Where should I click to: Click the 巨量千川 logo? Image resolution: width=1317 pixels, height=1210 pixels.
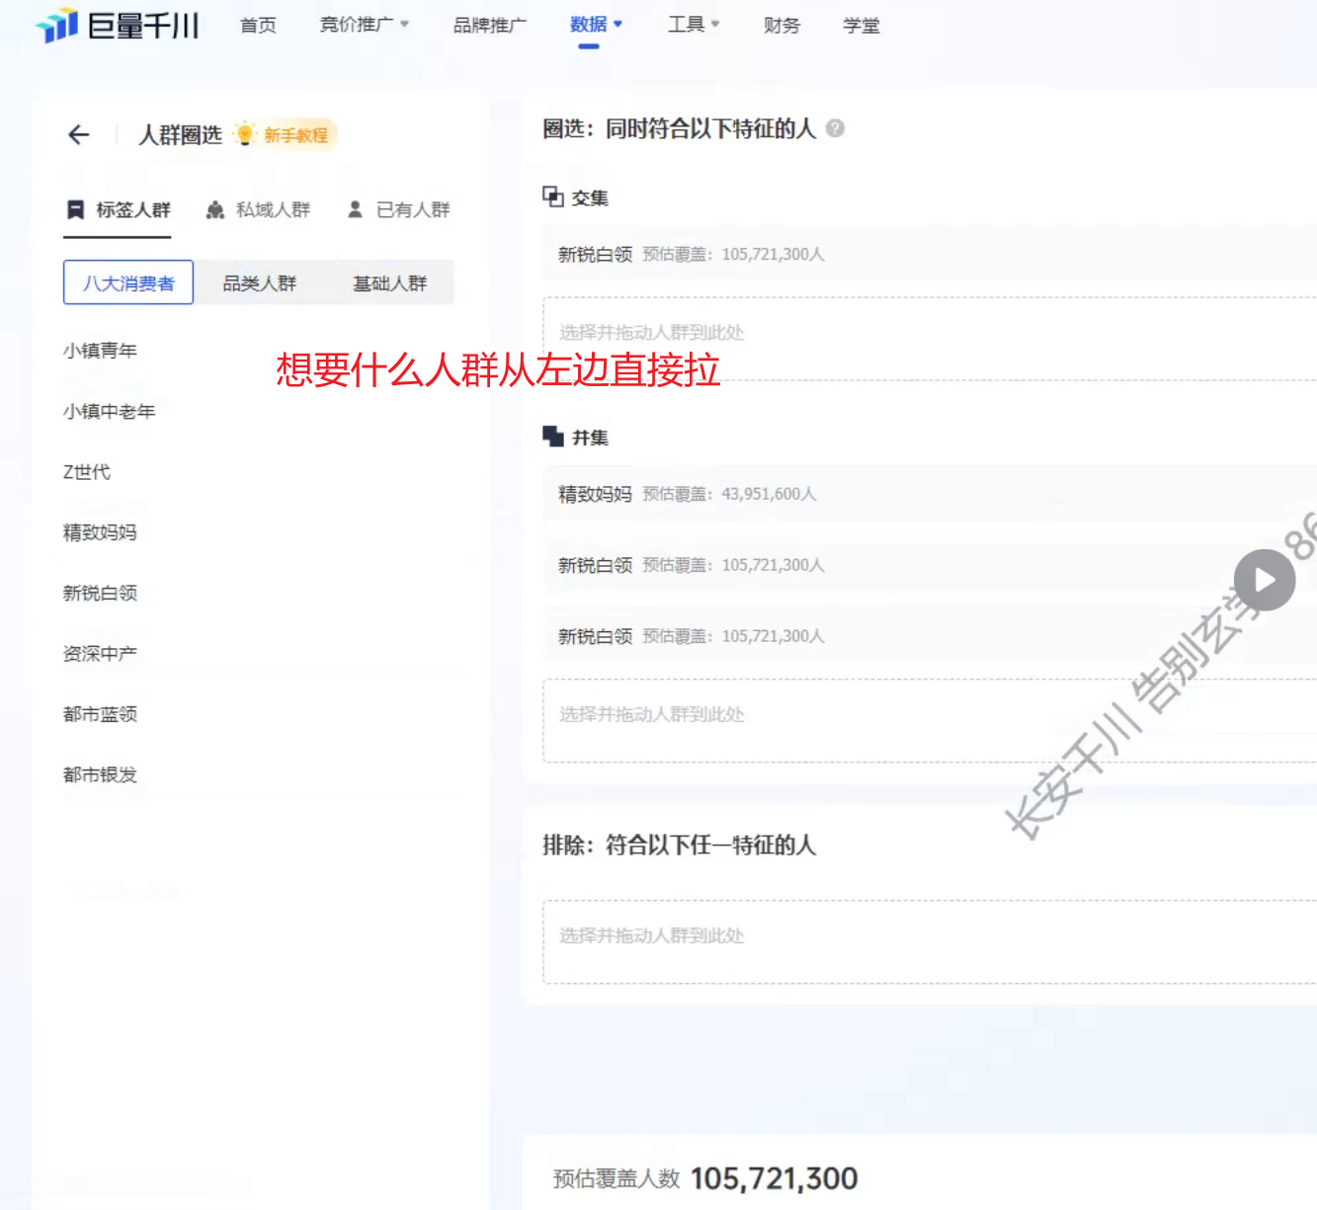[x=118, y=26]
